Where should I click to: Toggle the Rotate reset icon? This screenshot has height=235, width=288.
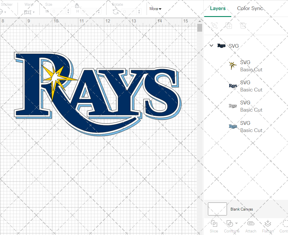pyautogui.click(x=116, y=12)
